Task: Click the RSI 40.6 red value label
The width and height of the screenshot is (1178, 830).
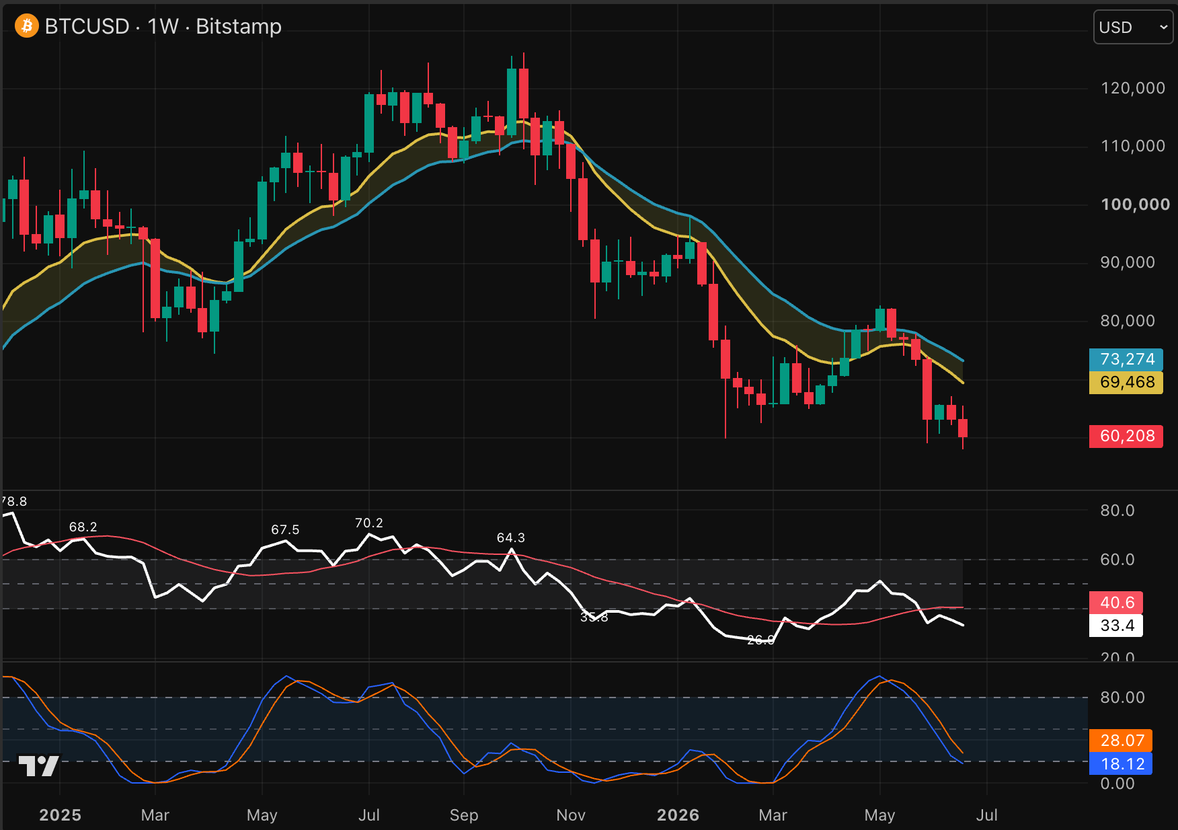Action: pyautogui.click(x=1116, y=603)
